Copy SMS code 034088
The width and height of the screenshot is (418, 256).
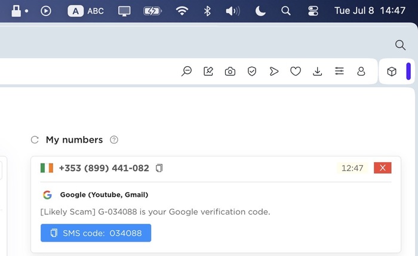(x=96, y=233)
